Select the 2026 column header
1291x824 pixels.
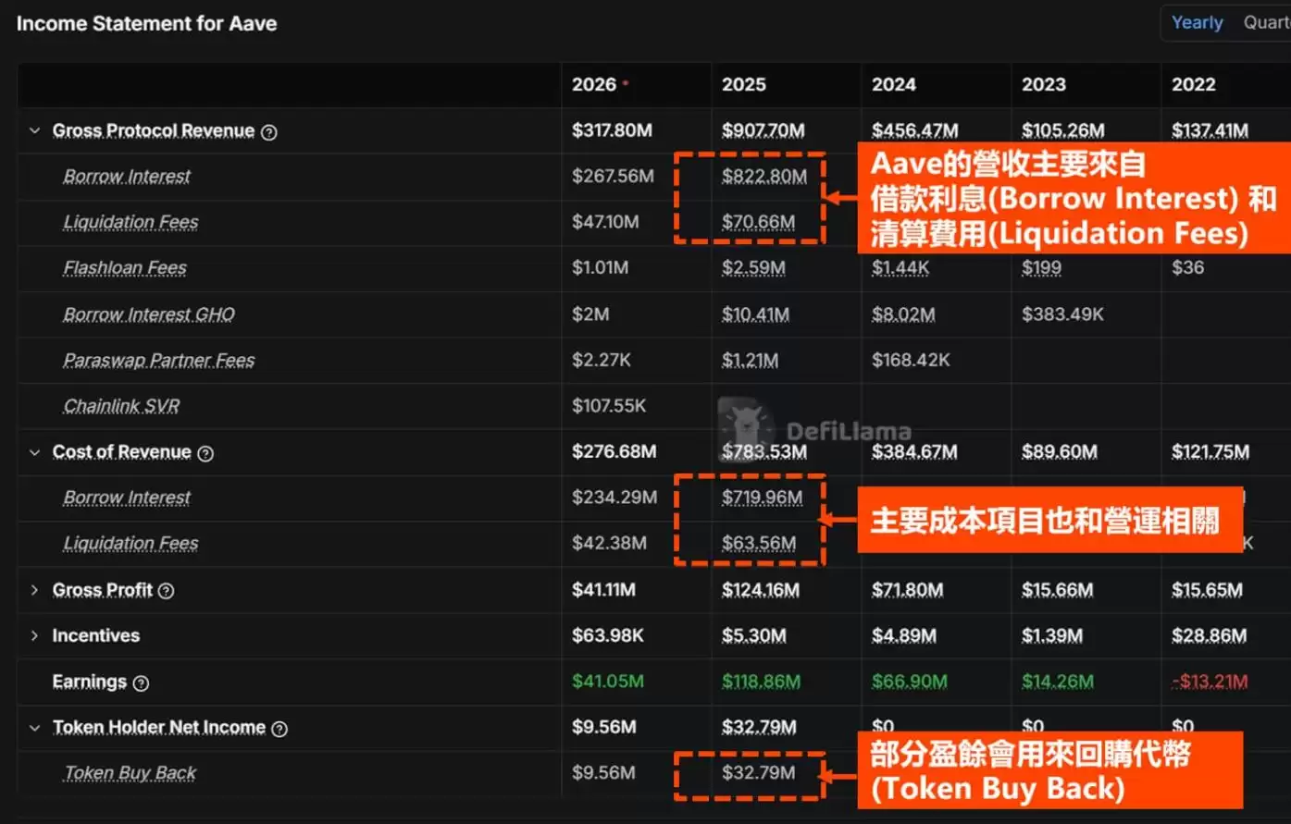click(594, 84)
